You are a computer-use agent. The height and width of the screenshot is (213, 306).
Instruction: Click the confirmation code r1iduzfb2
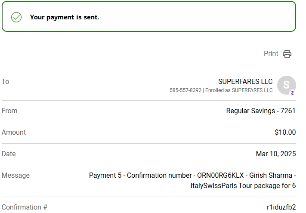pyautogui.click(x=281, y=207)
